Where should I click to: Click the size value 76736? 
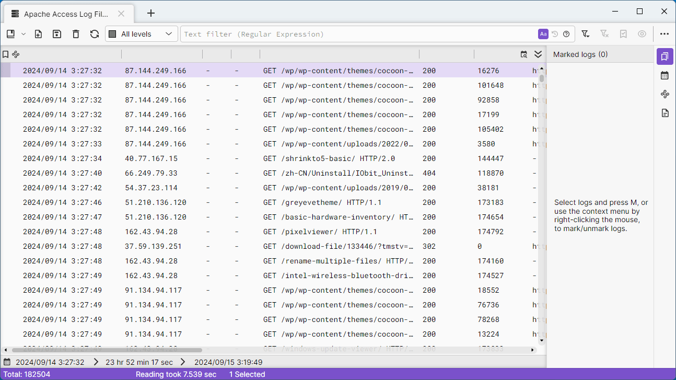488,305
